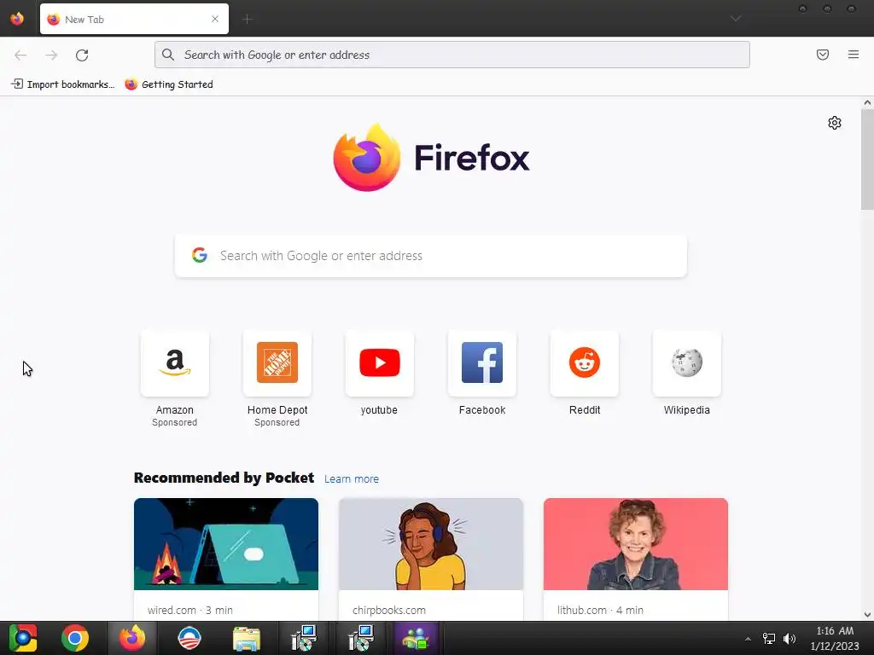Reload the current page
This screenshot has height=655, width=874.
click(x=82, y=55)
